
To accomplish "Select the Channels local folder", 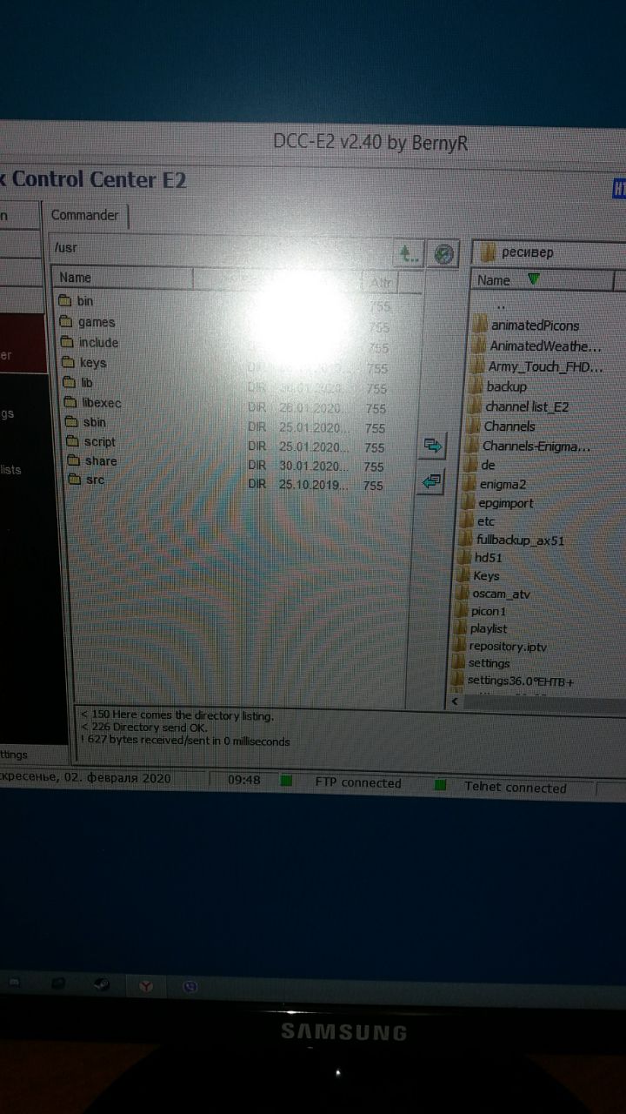I will pyautogui.click(x=501, y=426).
